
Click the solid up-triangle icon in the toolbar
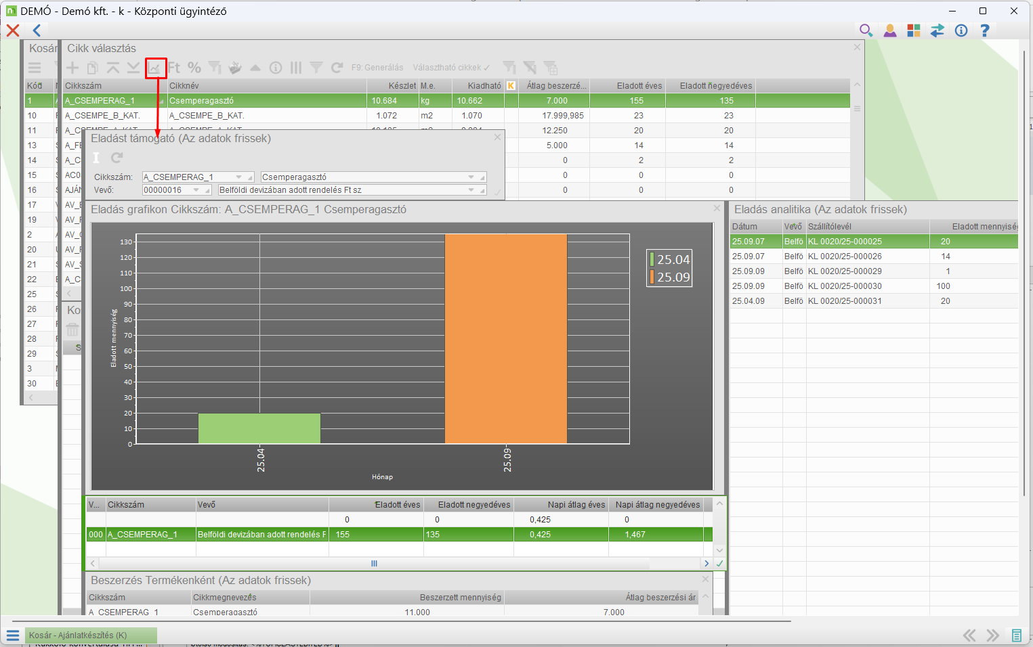[x=255, y=68]
